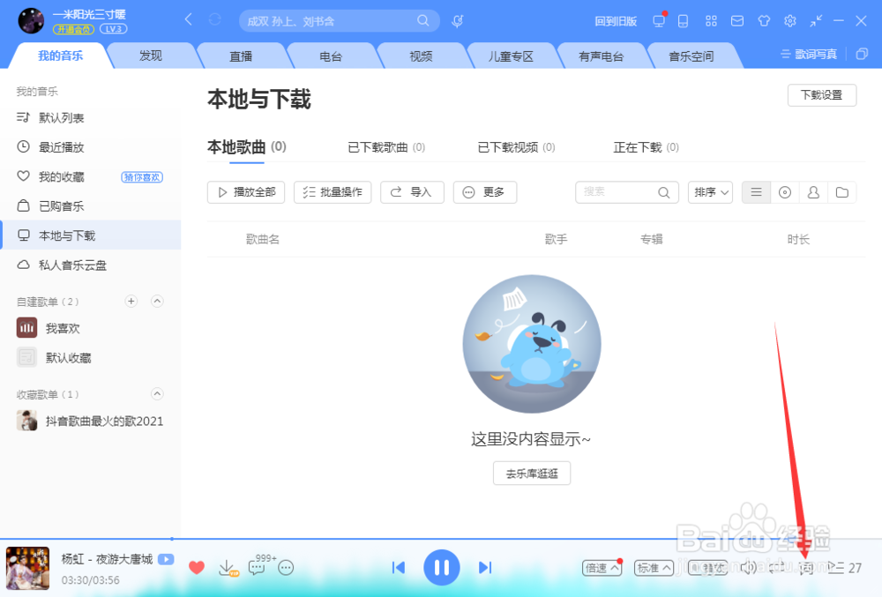Click the top search input field
882x597 pixels.
point(339,21)
